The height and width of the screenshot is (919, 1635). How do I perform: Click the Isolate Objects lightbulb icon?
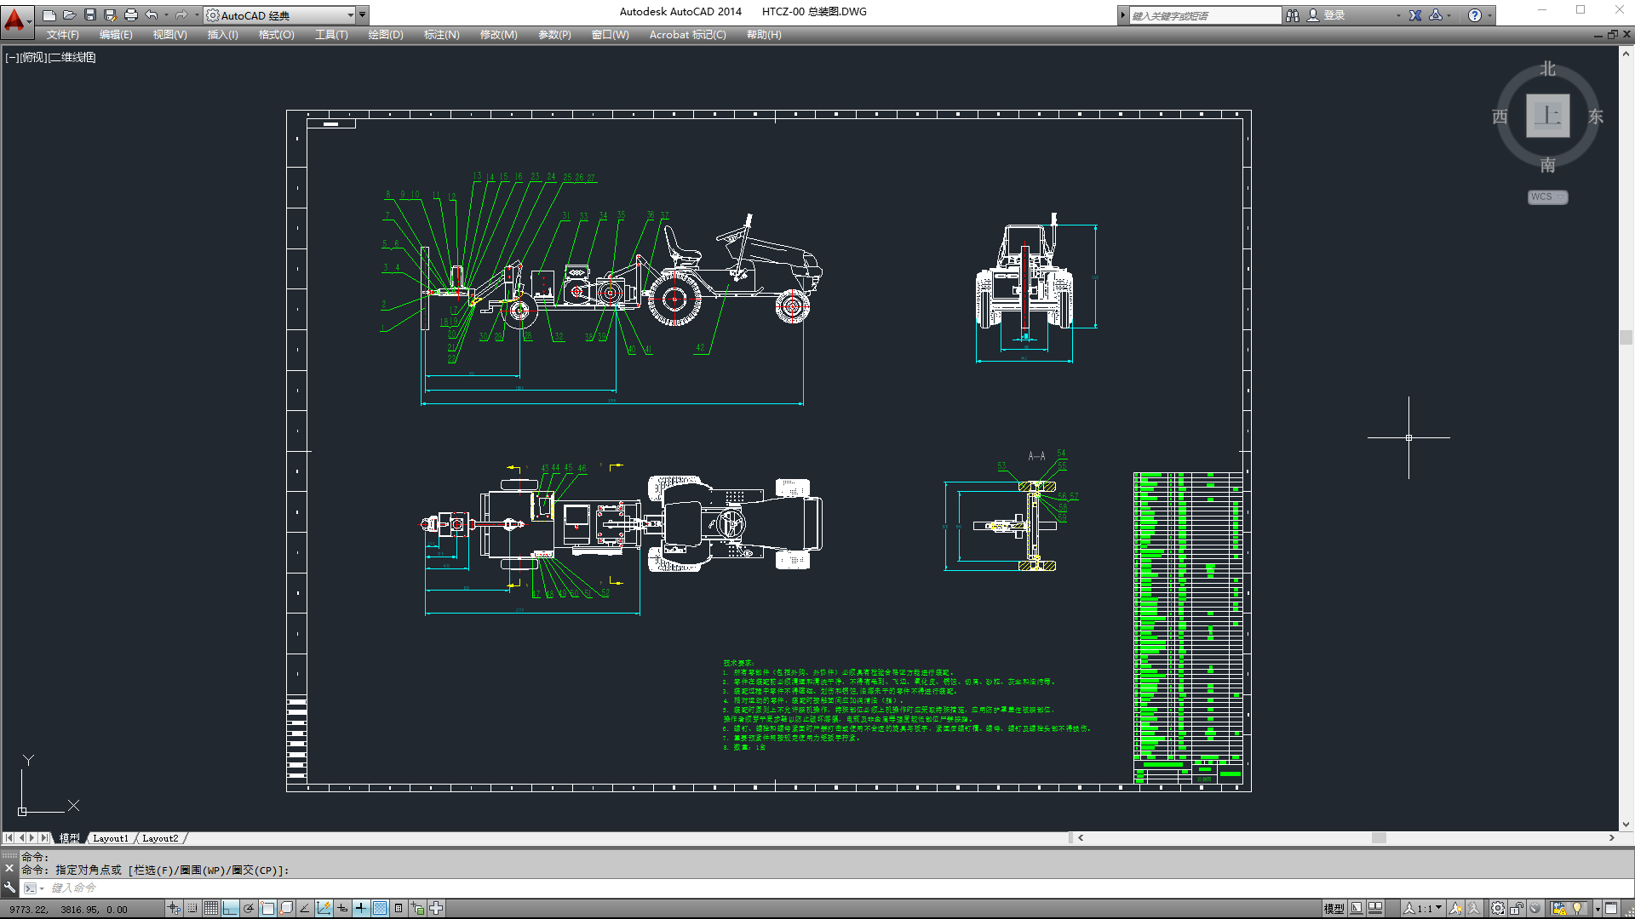(x=1578, y=908)
